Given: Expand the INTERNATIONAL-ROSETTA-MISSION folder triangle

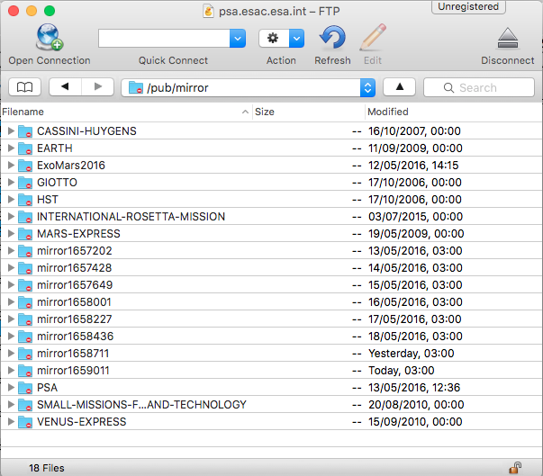Looking at the screenshot, I should click(11, 216).
